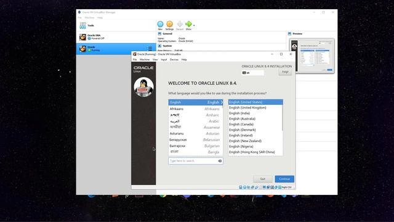Click the New machine icon in VirtualBox Manager
394x222 pixels.
click(160, 24)
